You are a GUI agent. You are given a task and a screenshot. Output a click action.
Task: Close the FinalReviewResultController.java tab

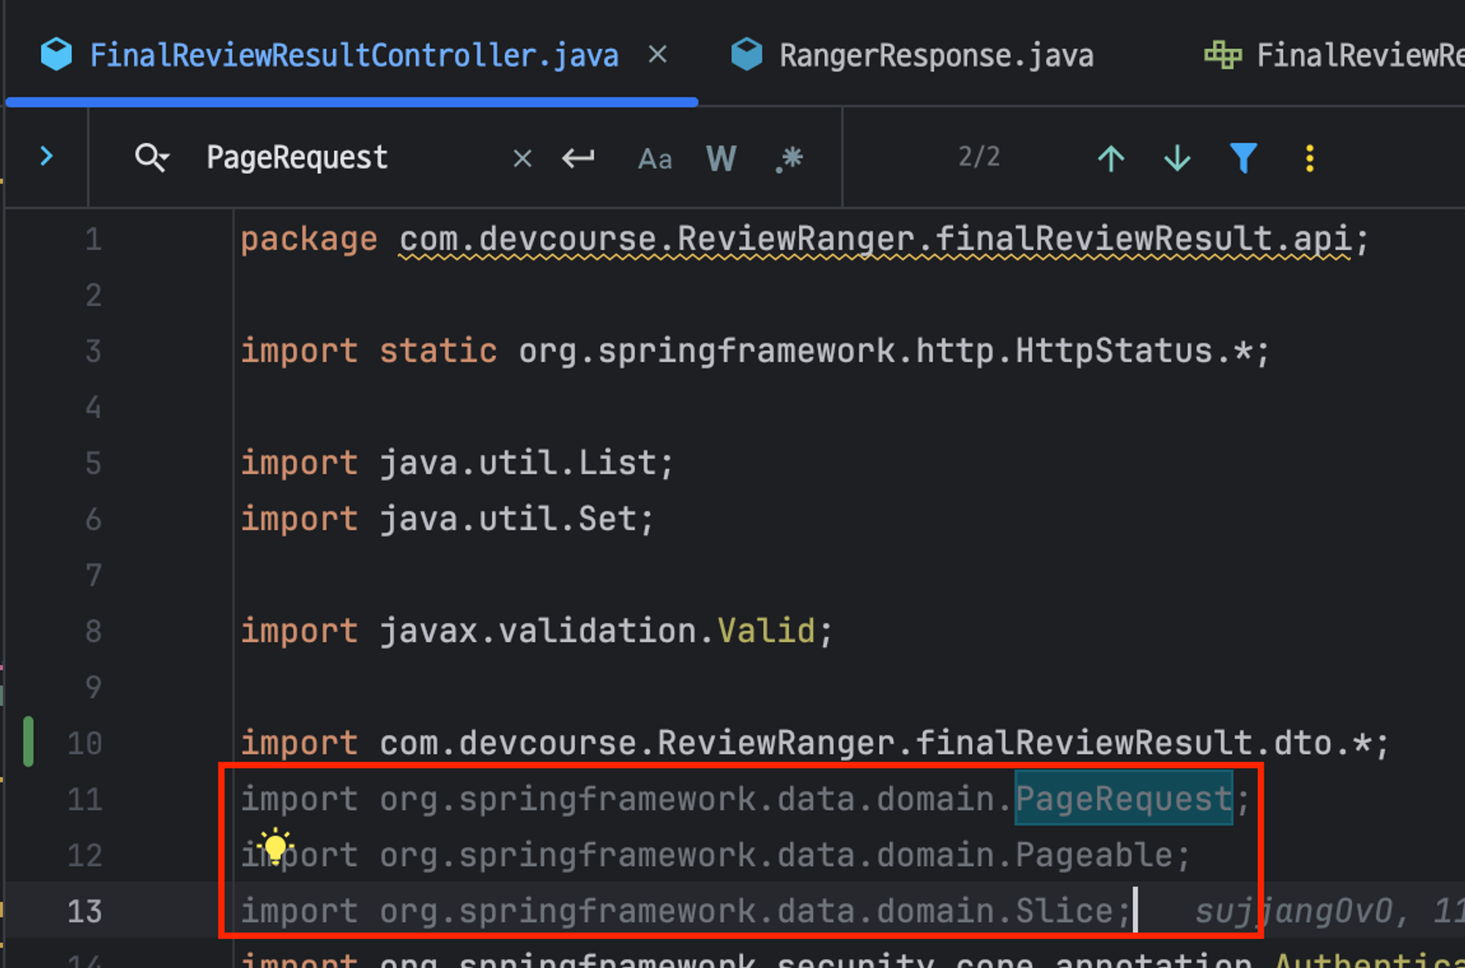click(658, 54)
